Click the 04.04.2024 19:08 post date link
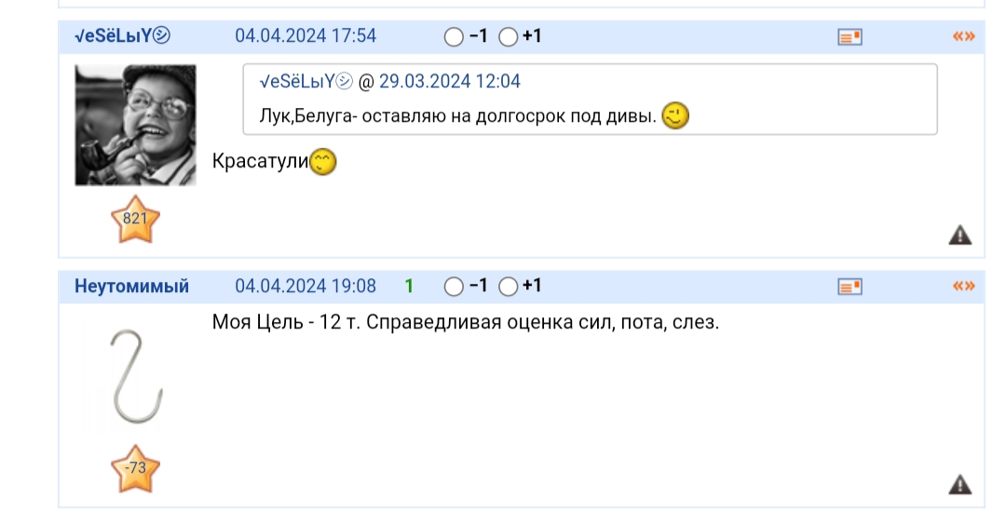1006x511 pixels. [306, 286]
